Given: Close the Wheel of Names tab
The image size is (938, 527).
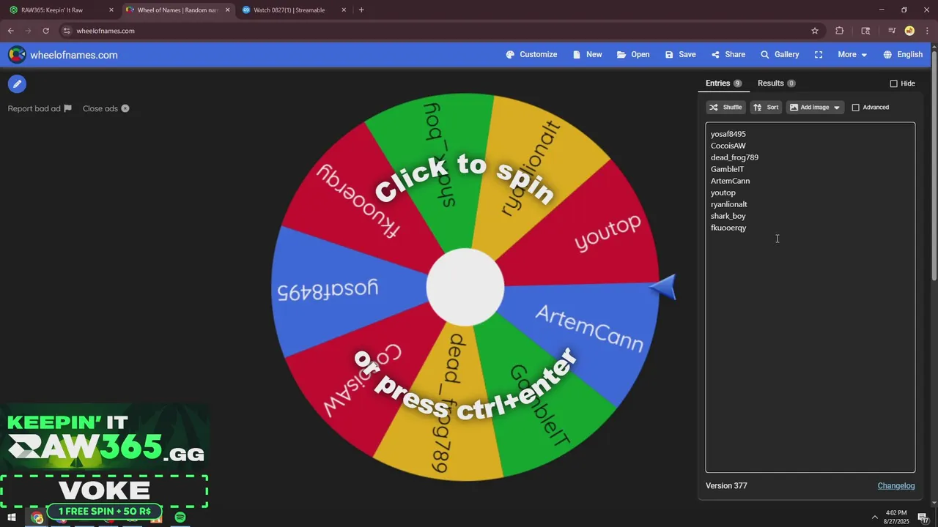Looking at the screenshot, I should [x=227, y=10].
